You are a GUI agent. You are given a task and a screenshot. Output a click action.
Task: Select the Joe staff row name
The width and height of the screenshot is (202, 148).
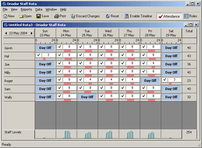(x=7, y=64)
